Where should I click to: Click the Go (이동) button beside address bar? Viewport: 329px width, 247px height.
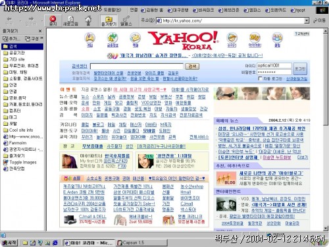coord(320,20)
